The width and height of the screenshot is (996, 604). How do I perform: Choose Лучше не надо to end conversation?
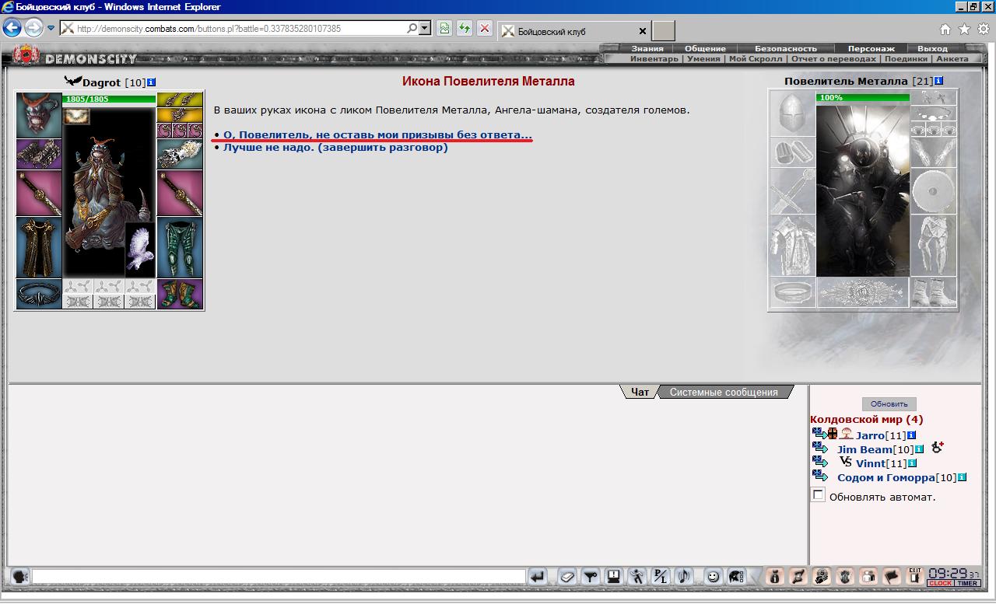tap(335, 147)
